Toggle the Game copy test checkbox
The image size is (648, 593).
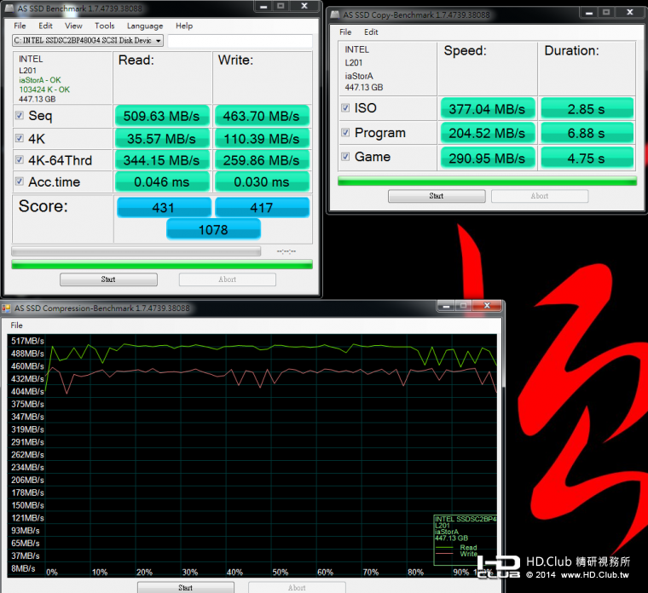345,157
